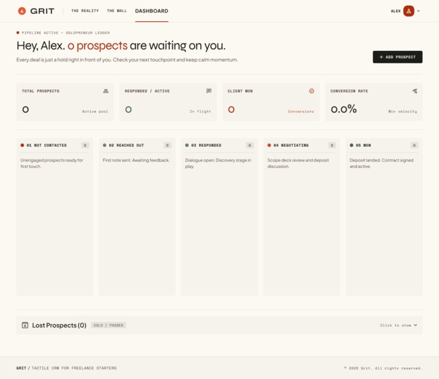Click footer 'Tactile CRM for Freelance Starters' text
Screen dimensions: 439x379
click(74, 368)
